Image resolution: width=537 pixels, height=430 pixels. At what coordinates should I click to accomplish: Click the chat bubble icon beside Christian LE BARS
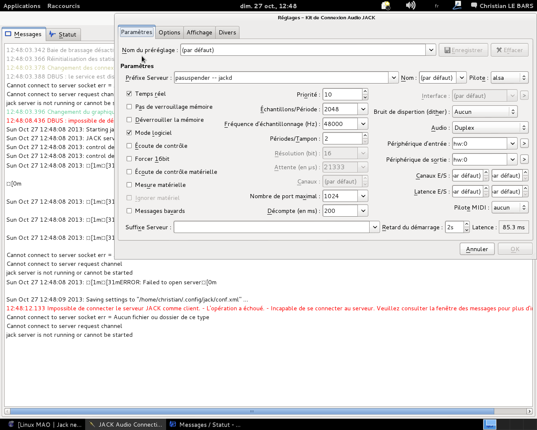point(474,5)
